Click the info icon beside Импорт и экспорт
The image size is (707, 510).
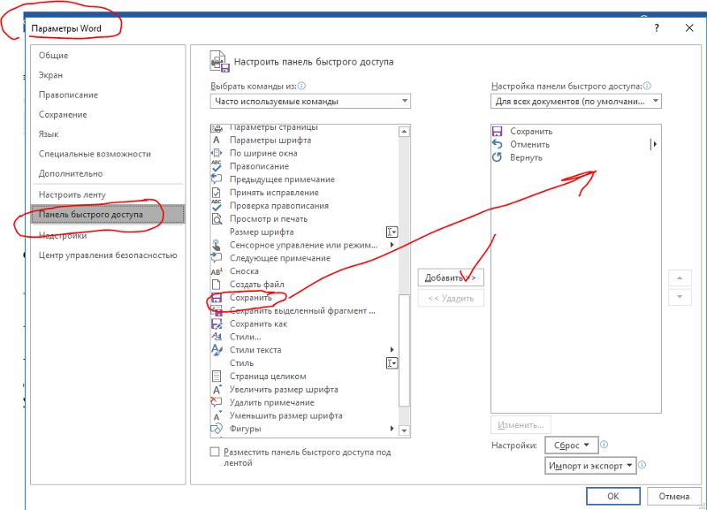pyautogui.click(x=642, y=464)
